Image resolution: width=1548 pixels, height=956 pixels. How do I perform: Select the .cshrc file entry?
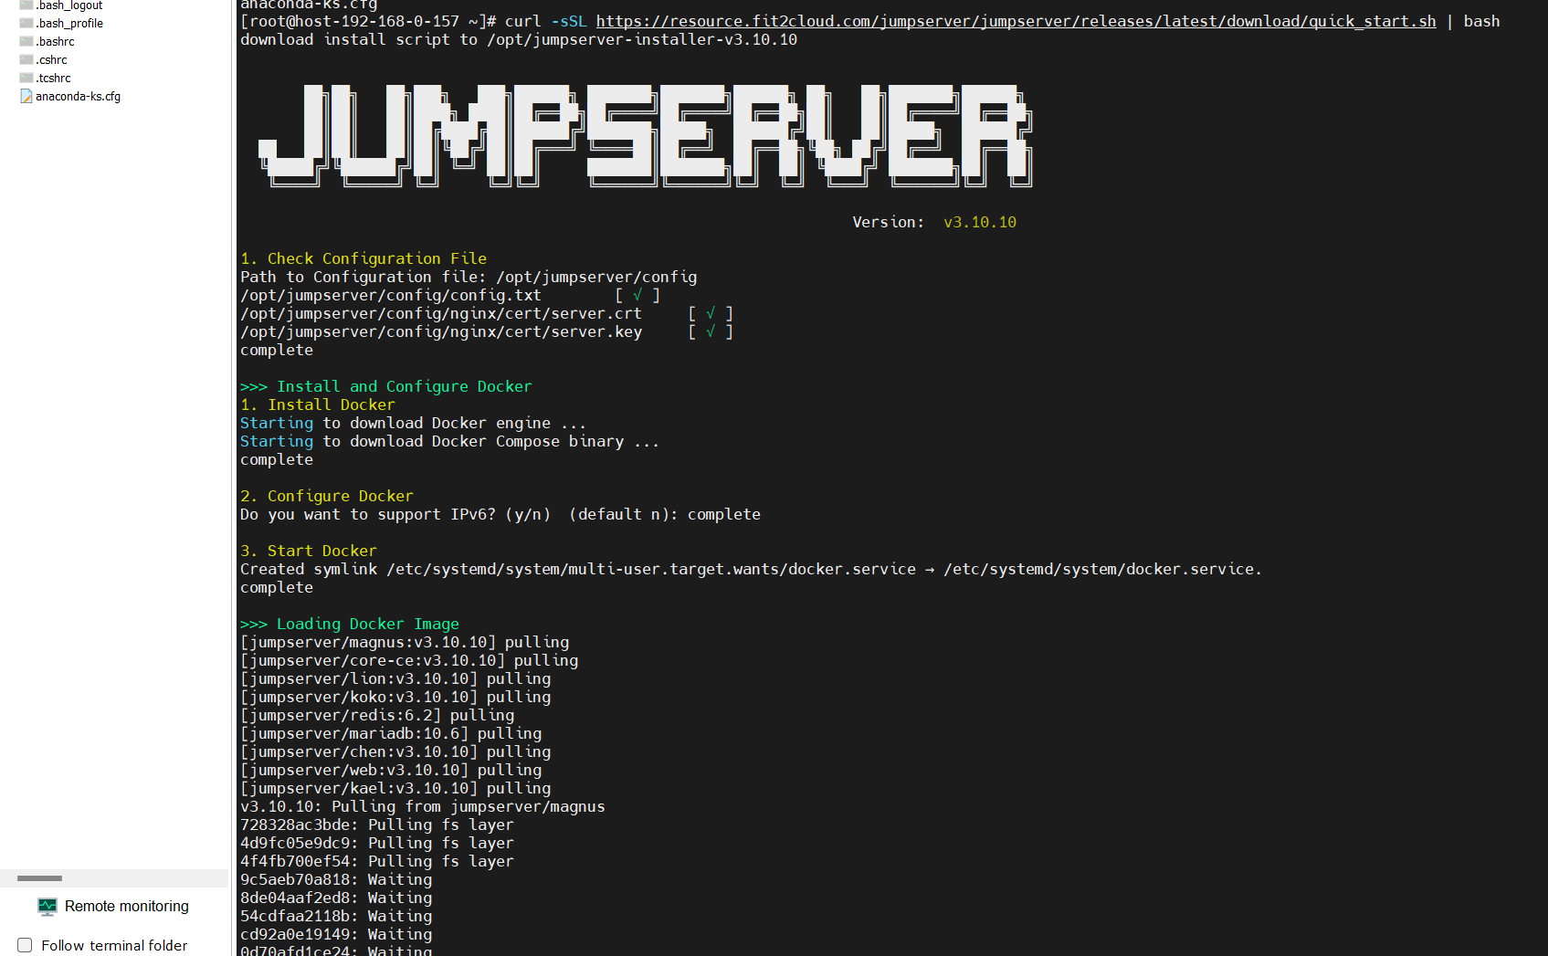point(51,59)
